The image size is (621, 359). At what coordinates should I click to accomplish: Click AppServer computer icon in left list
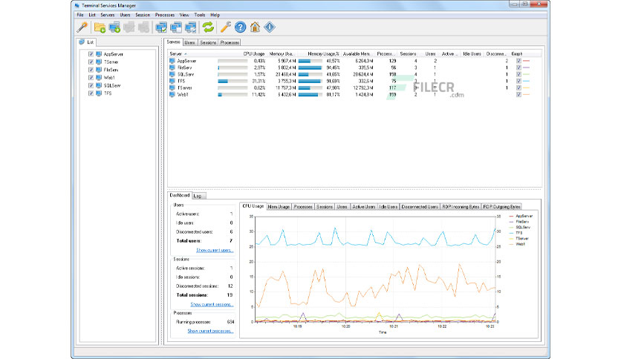pos(99,53)
